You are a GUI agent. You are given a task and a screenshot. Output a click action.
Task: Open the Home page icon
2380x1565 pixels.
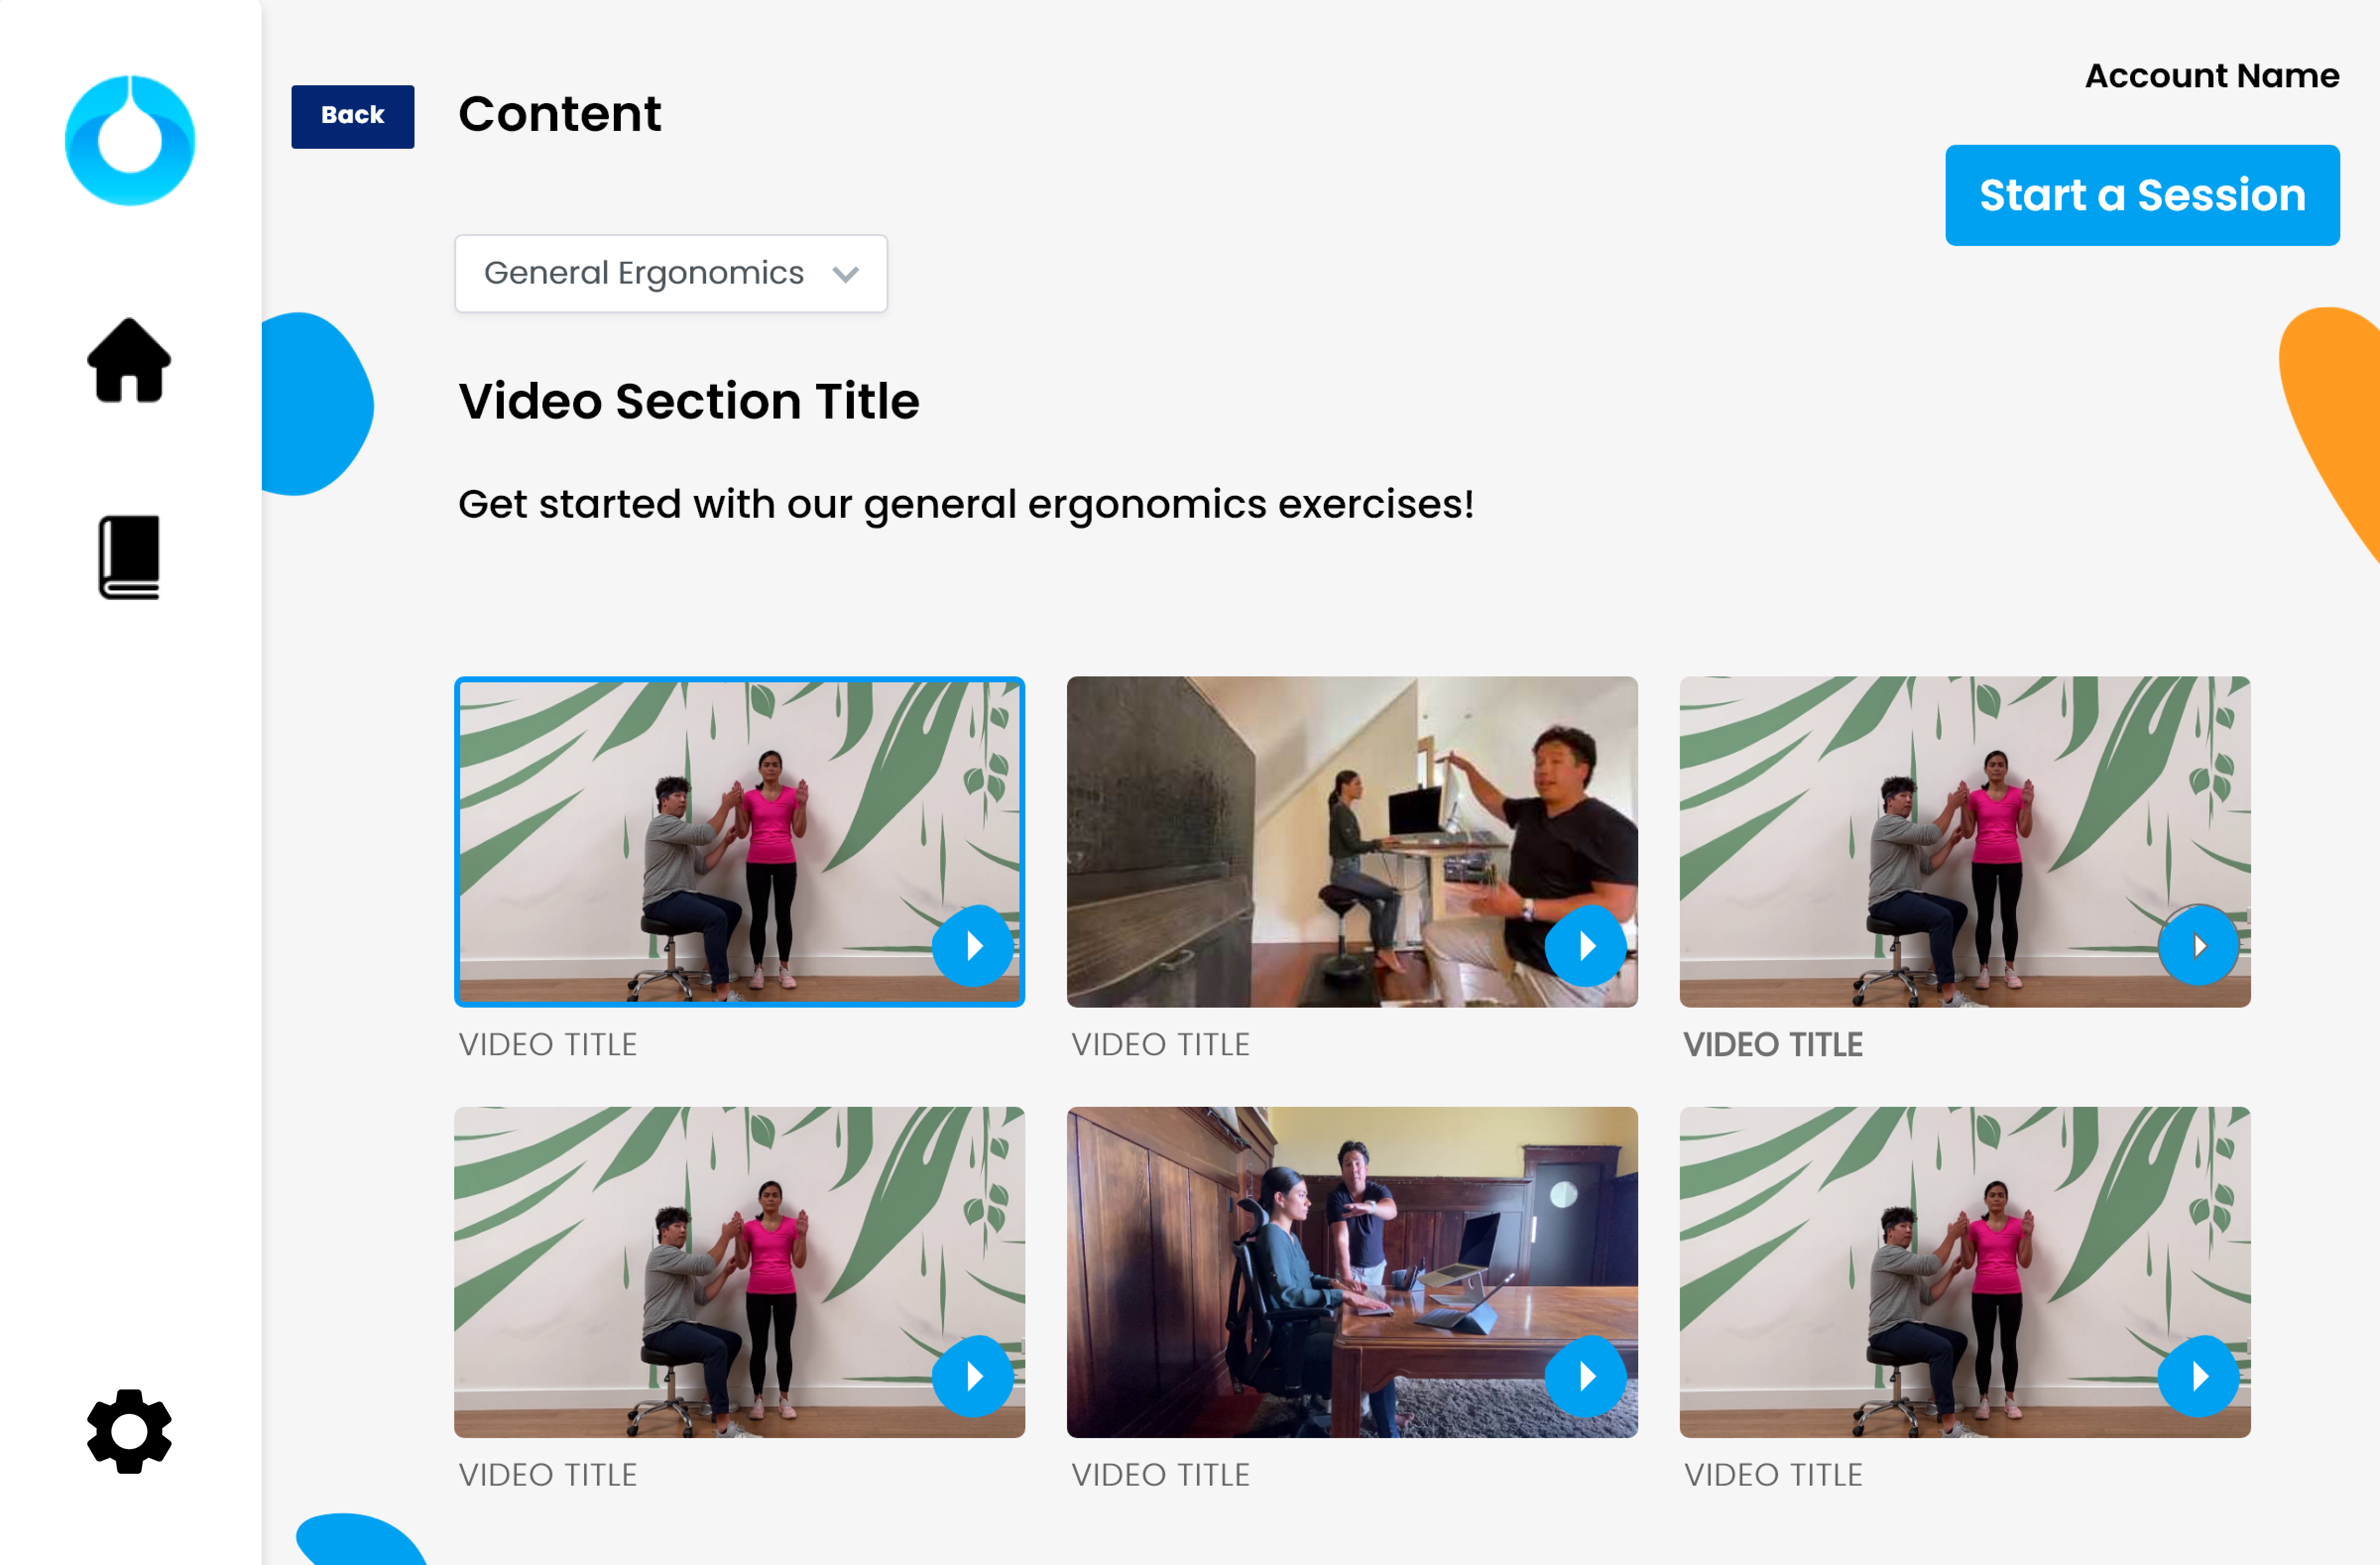130,361
